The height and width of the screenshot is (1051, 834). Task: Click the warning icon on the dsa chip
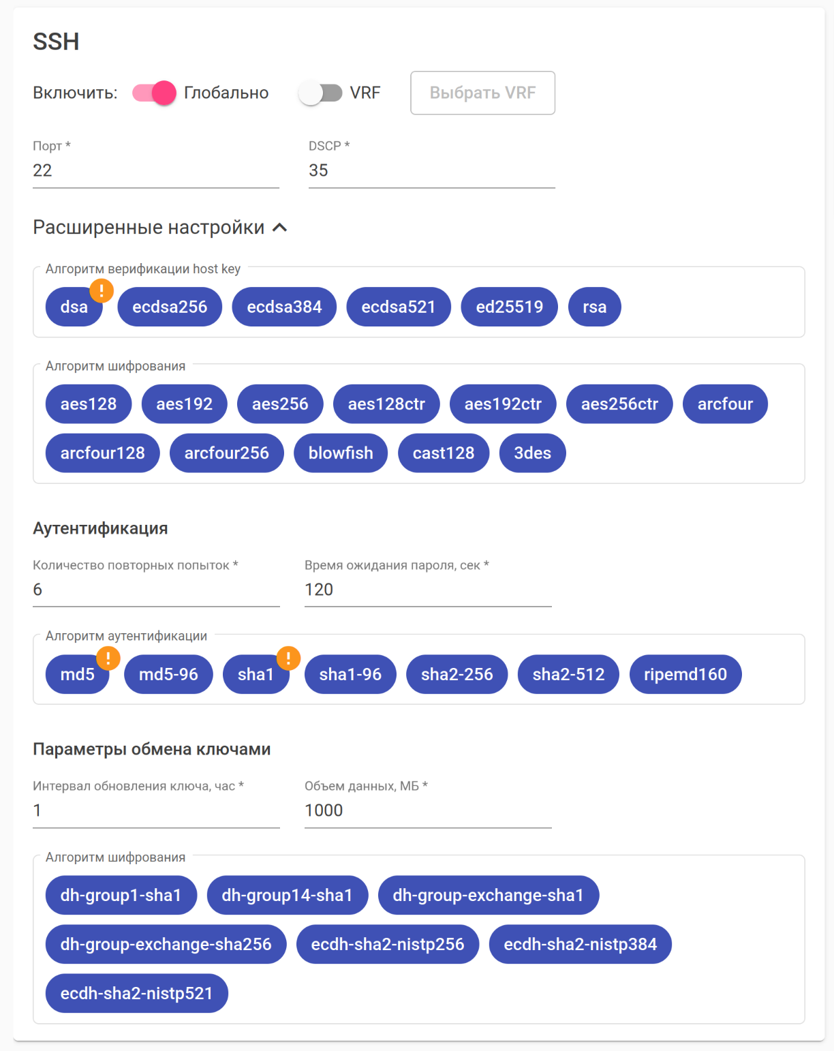click(x=102, y=291)
